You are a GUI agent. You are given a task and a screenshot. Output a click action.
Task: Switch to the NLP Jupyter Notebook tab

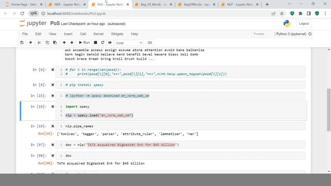240,5
